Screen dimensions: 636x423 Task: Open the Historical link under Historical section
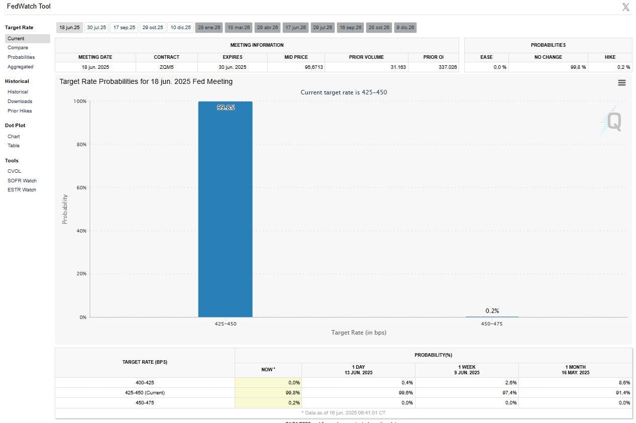click(18, 92)
